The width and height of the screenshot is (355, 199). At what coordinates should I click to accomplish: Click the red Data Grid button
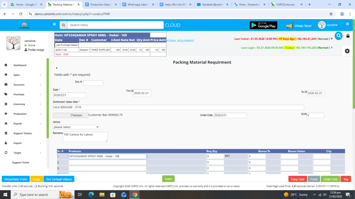coord(297,179)
